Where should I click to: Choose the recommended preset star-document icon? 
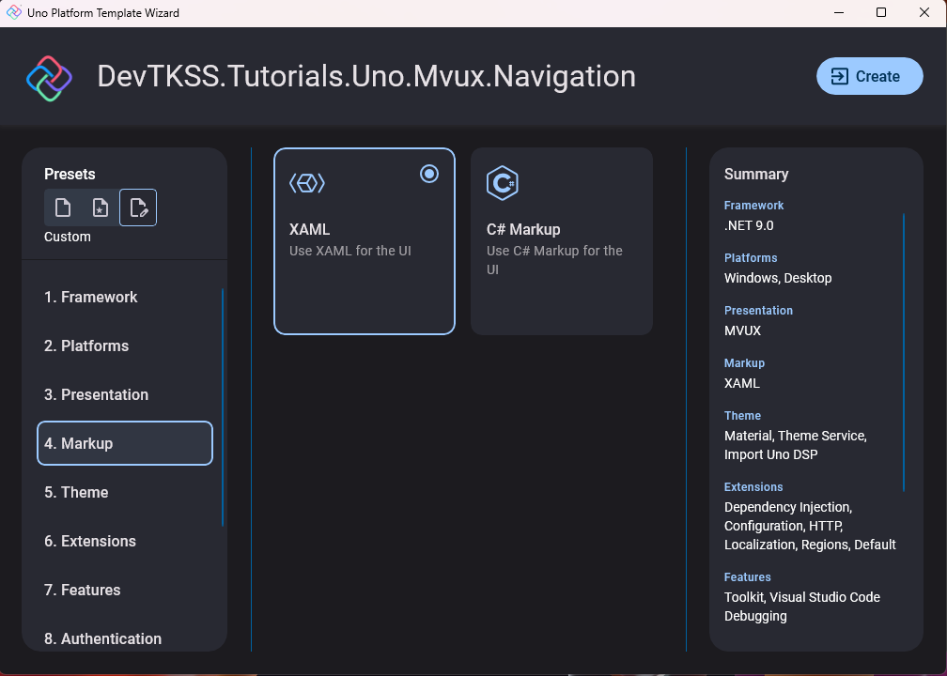click(101, 207)
